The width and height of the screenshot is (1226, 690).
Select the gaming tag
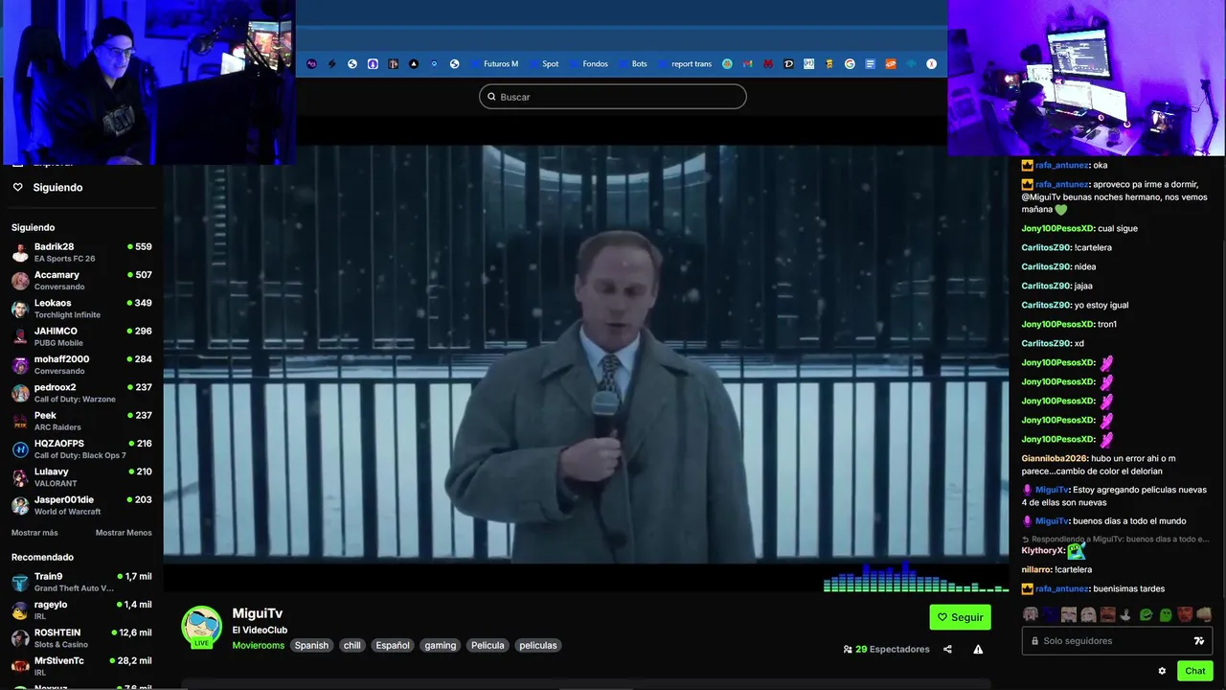pyautogui.click(x=441, y=646)
